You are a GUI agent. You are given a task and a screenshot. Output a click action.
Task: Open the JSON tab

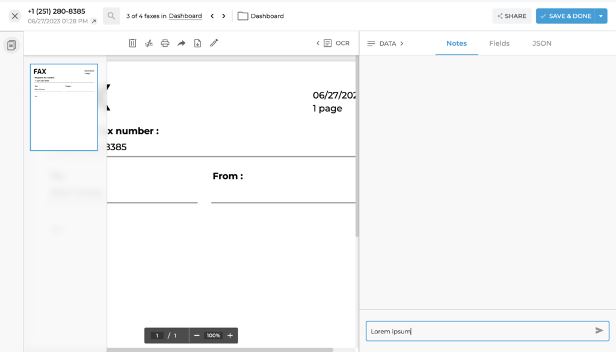point(541,43)
